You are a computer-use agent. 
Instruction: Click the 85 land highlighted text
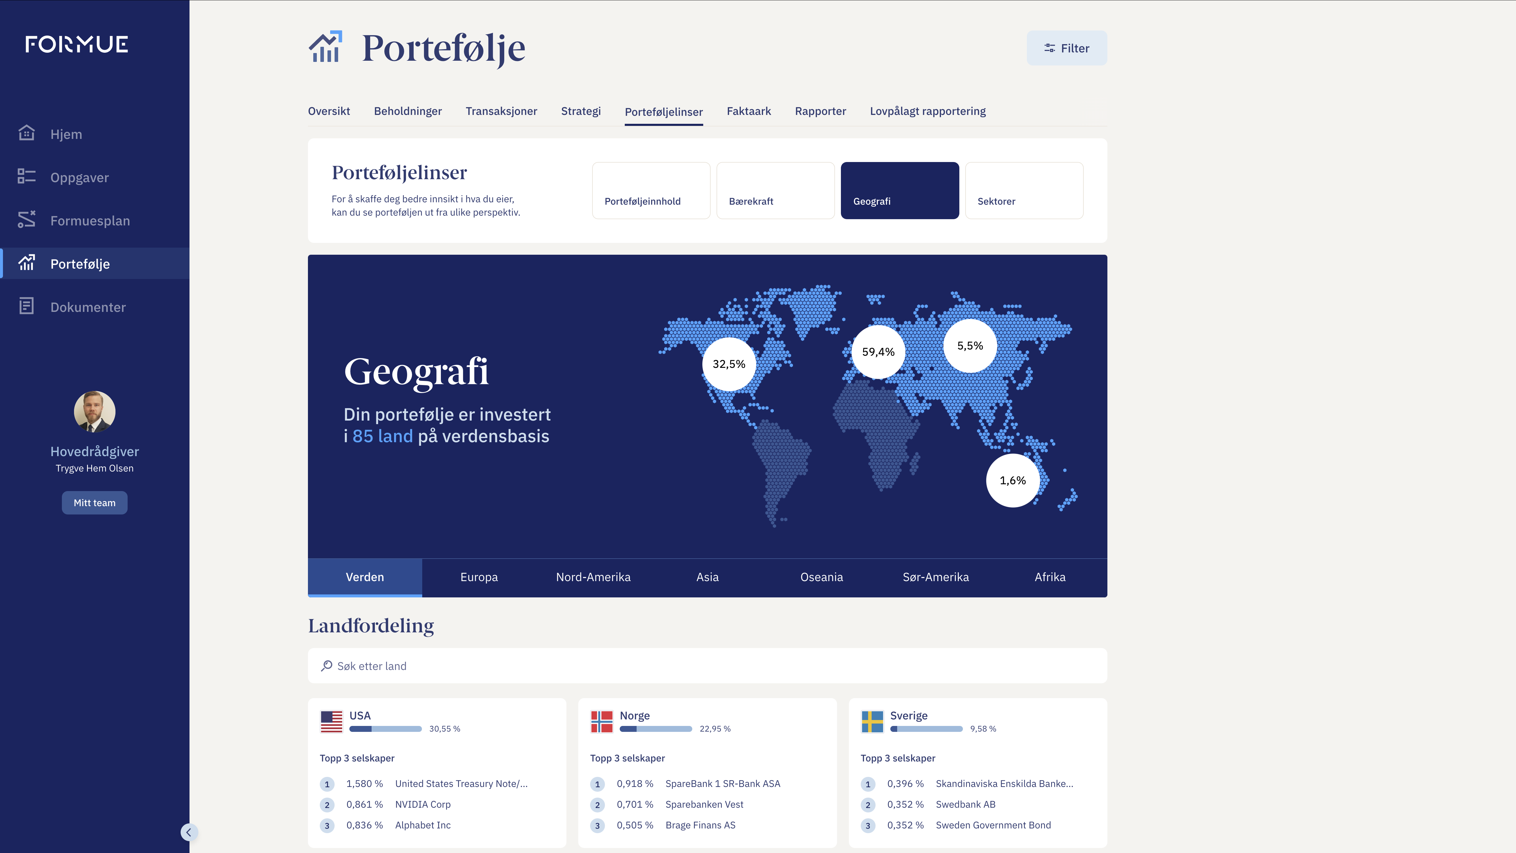(x=383, y=436)
